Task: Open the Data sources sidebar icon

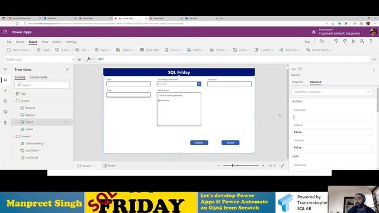Action: click(x=5, y=101)
